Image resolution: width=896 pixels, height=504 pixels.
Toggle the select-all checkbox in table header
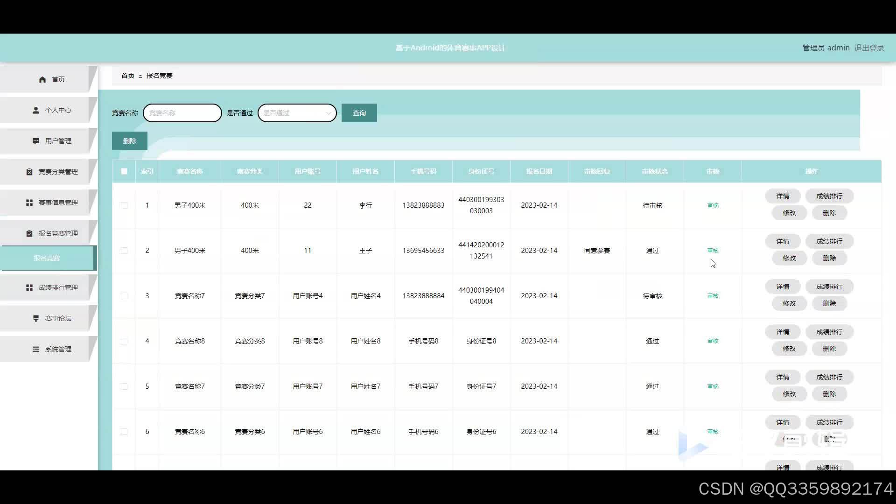pyautogui.click(x=124, y=171)
